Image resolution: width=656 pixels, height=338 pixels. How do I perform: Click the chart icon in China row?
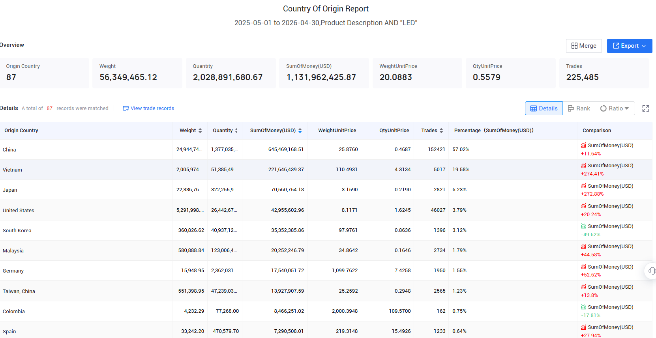[x=583, y=145]
